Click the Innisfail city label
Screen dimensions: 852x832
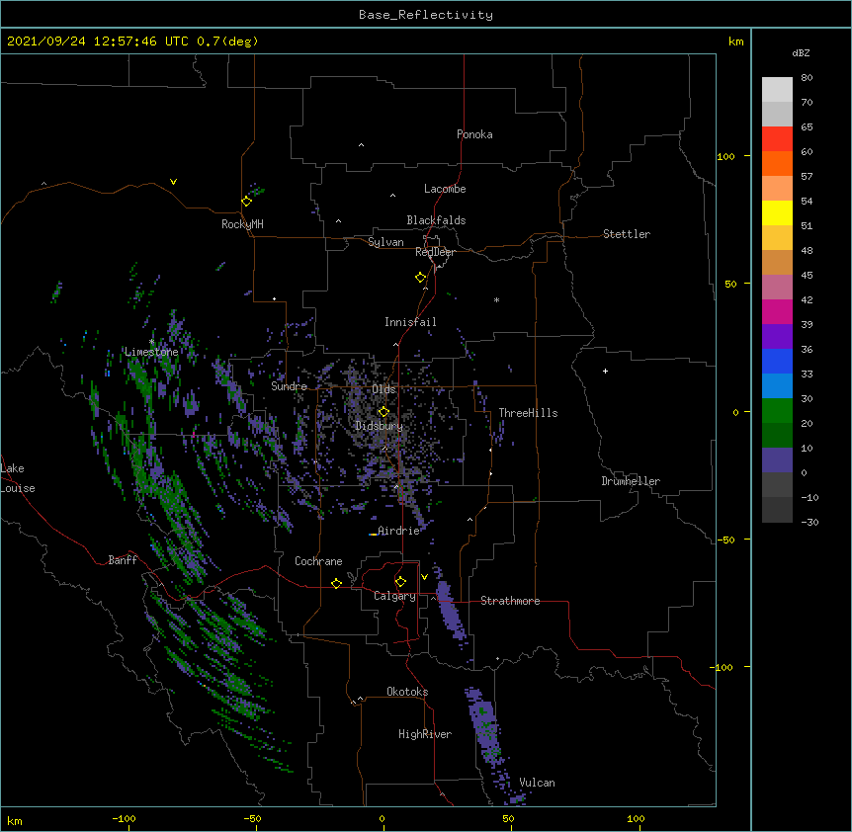click(x=410, y=322)
